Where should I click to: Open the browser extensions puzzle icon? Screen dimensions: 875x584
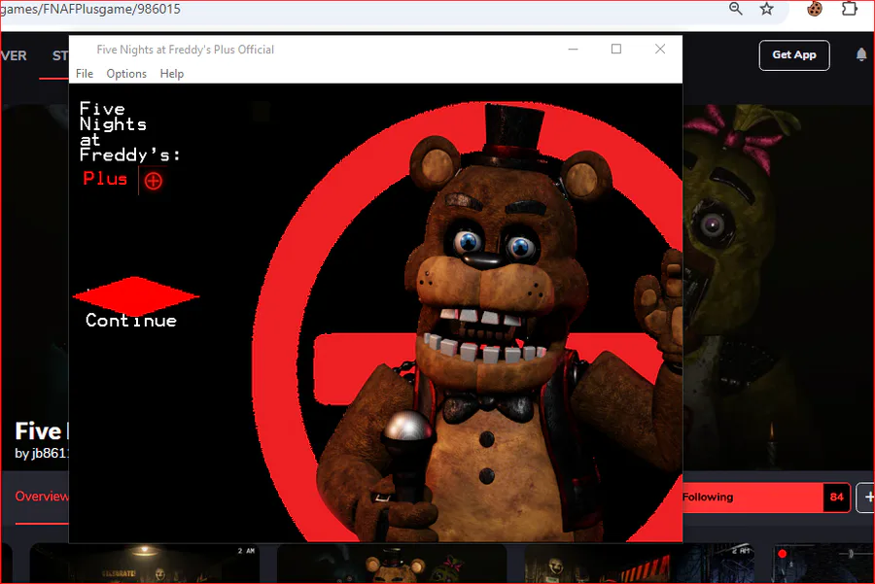[850, 9]
